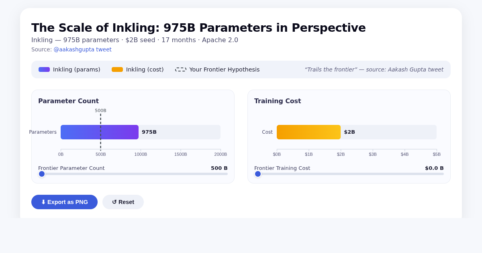482x253 pixels.
Task: Click the "Parameter Count" chart heading
Action: [68, 101]
